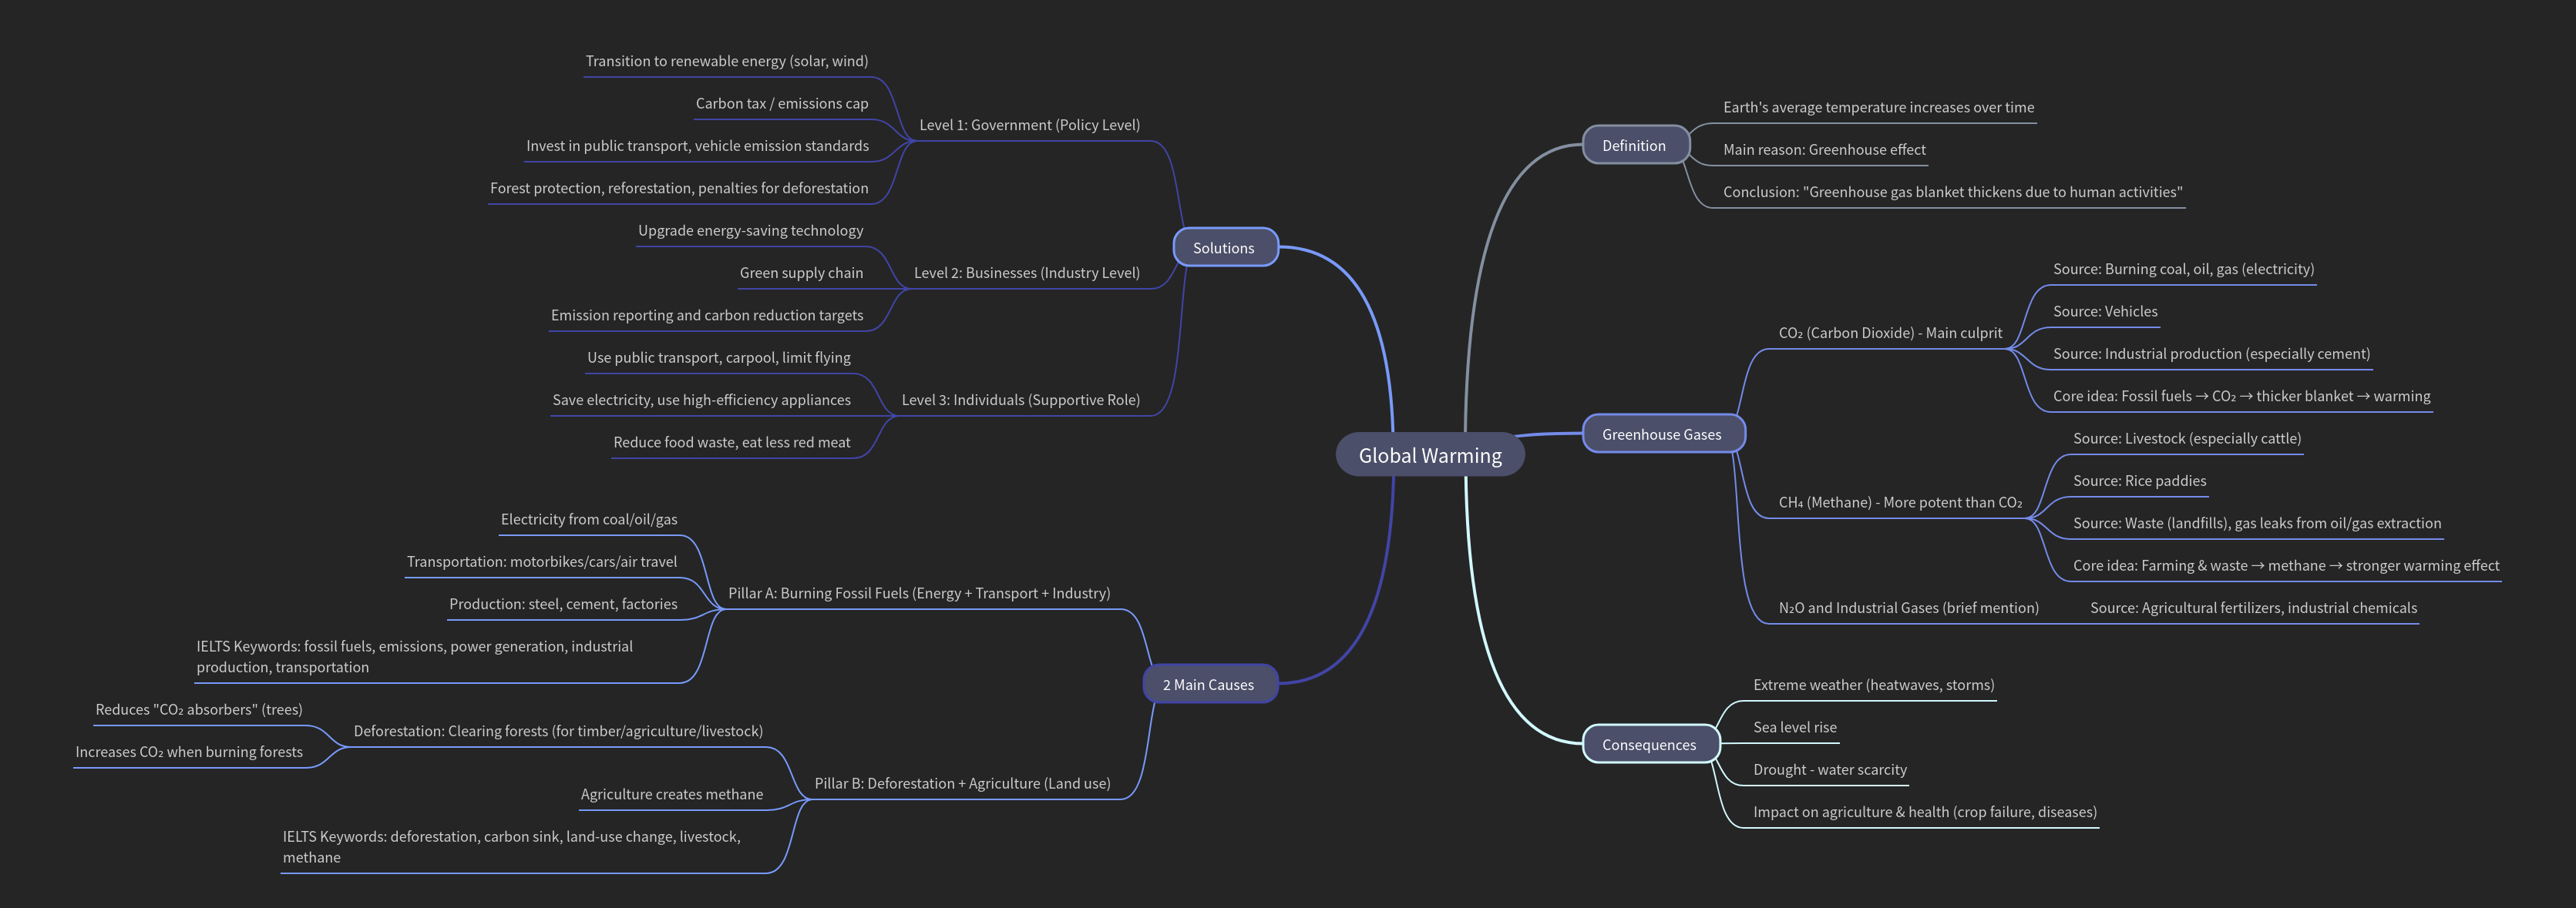The image size is (2576, 908).
Task: Select the Consequences node
Action: 1648,745
